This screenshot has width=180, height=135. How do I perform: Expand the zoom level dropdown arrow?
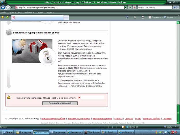click(x=175, y=127)
